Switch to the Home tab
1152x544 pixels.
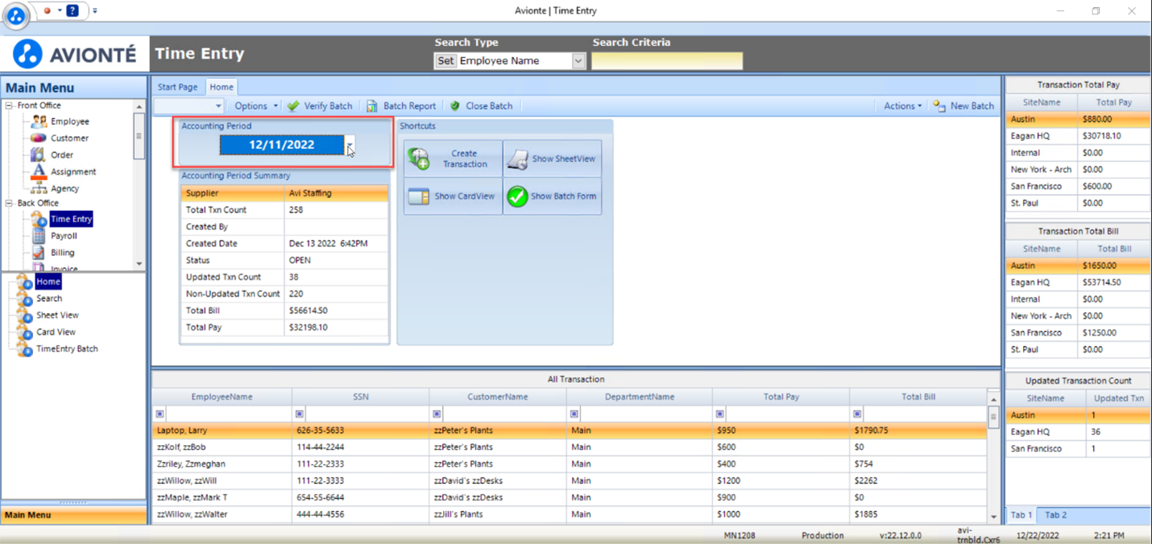pyautogui.click(x=222, y=87)
